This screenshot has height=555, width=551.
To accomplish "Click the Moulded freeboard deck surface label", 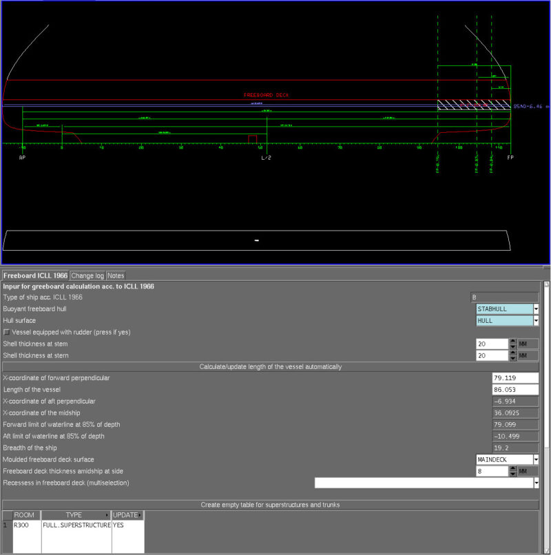I will [x=48, y=459].
